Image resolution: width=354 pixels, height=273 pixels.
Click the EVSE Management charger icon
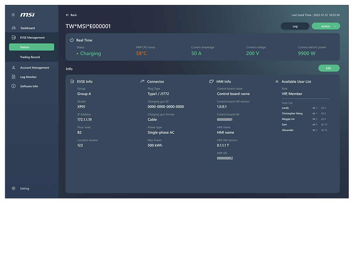[13, 37]
